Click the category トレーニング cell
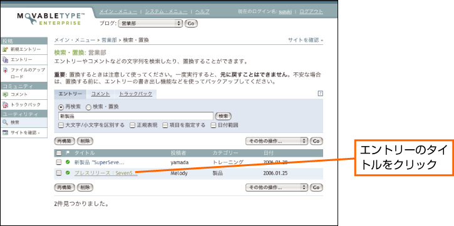Viewport: 454px width, 226px height. coord(228,162)
